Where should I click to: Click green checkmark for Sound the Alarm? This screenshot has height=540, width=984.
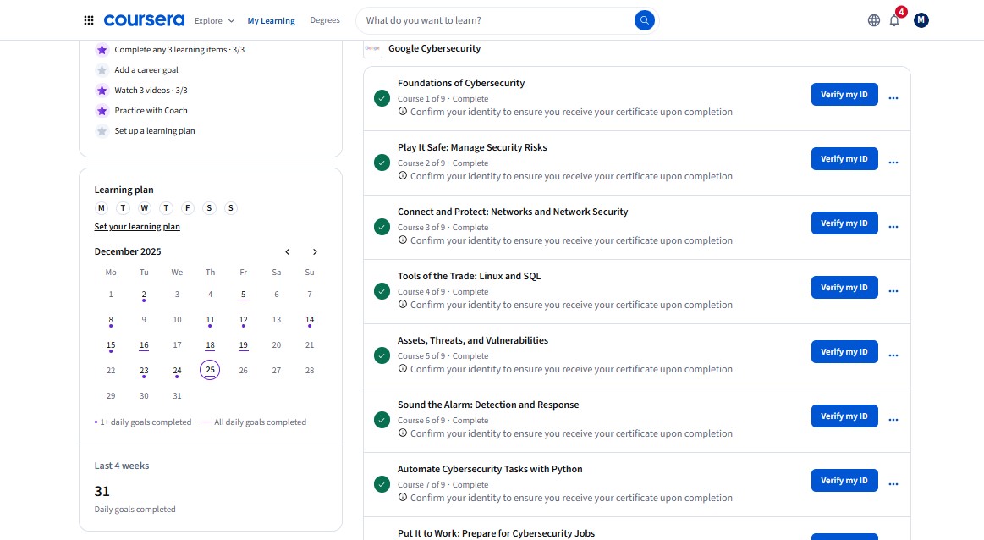point(382,420)
